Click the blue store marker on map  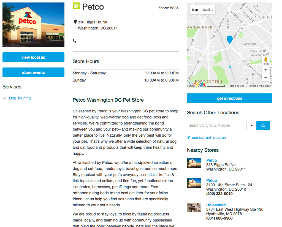(229, 40)
